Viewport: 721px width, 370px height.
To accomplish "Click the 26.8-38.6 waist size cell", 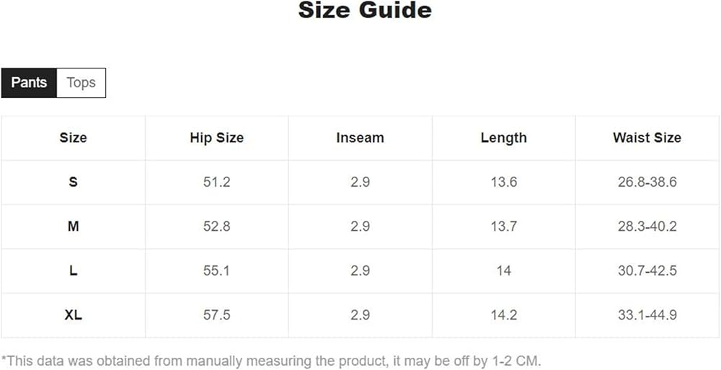I will click(x=647, y=182).
